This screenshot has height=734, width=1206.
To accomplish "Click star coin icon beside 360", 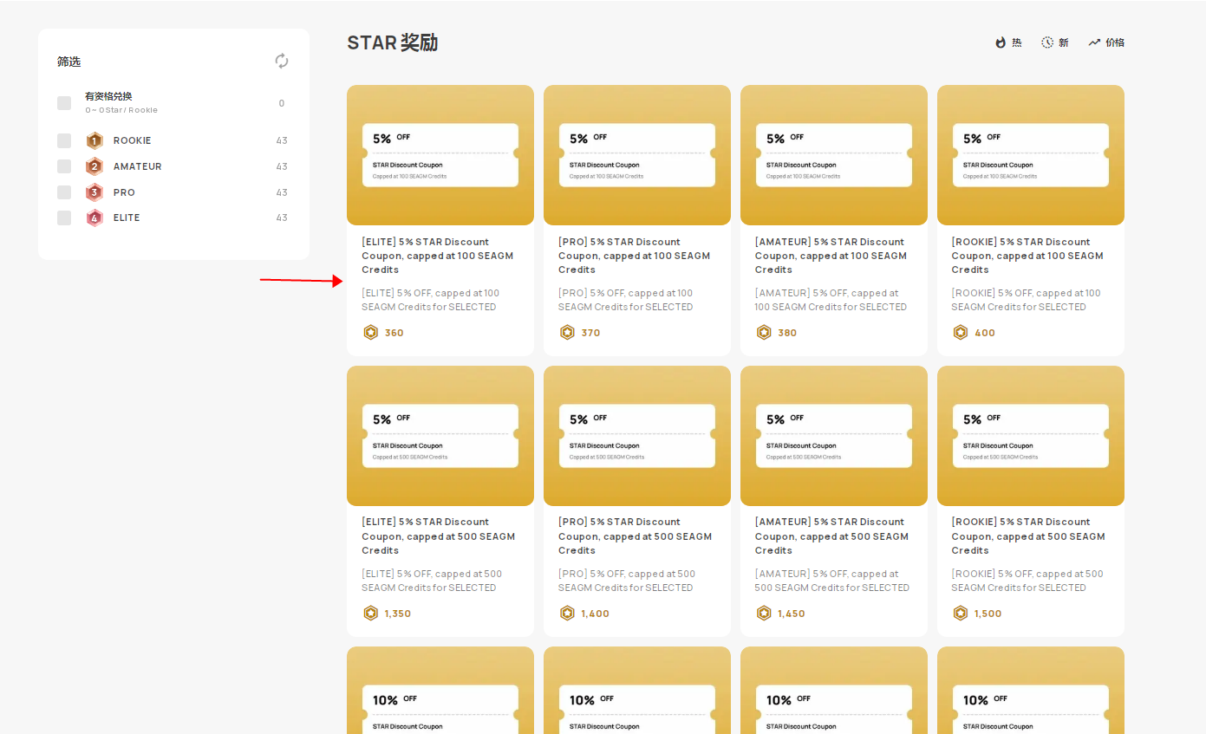I will click(371, 333).
